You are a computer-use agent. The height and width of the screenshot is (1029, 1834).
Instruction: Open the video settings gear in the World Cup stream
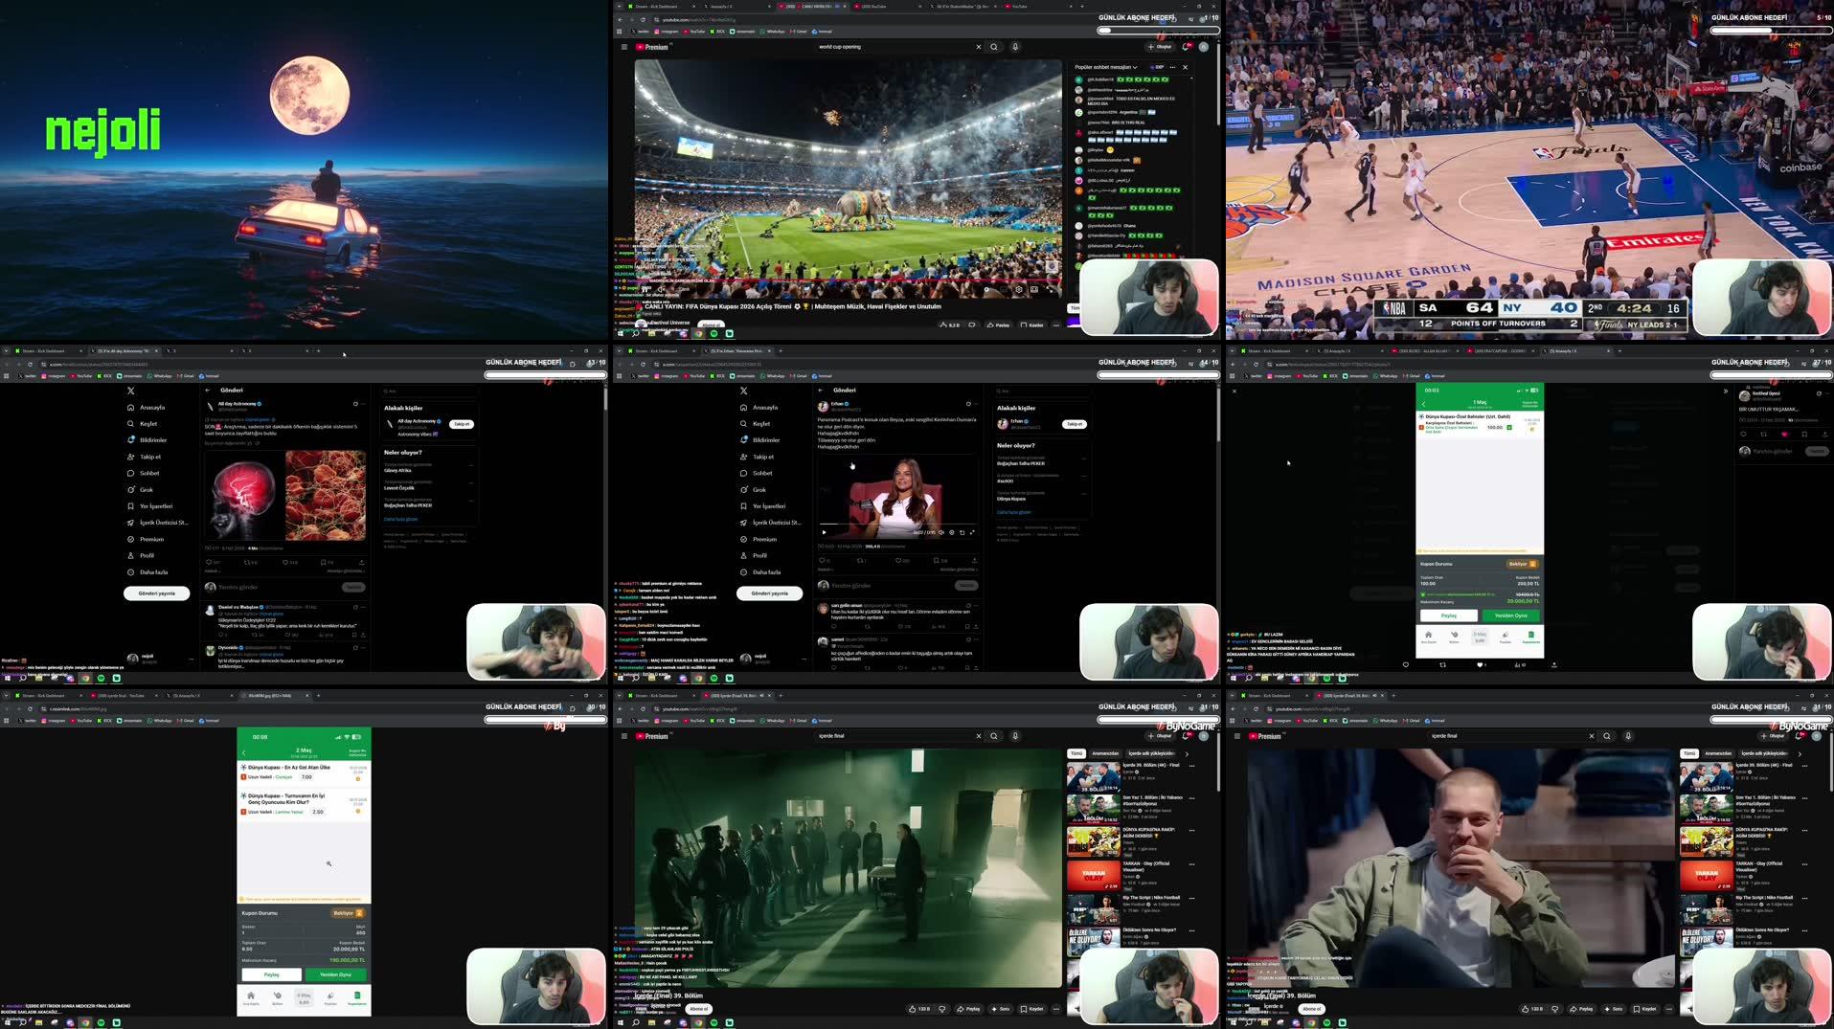pos(1019,289)
